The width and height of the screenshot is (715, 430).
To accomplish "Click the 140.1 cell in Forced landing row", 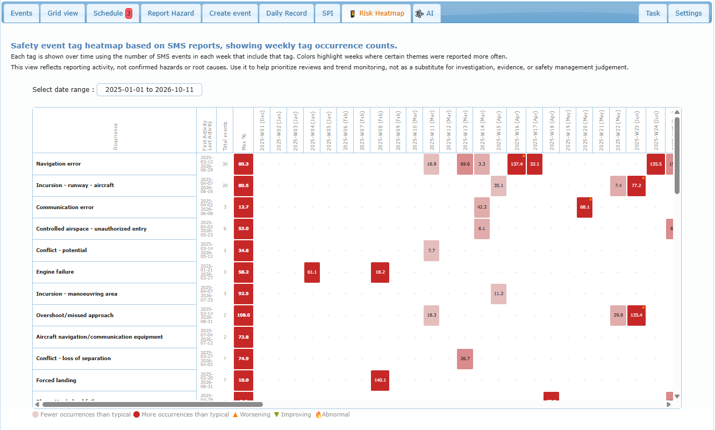I will point(380,381).
